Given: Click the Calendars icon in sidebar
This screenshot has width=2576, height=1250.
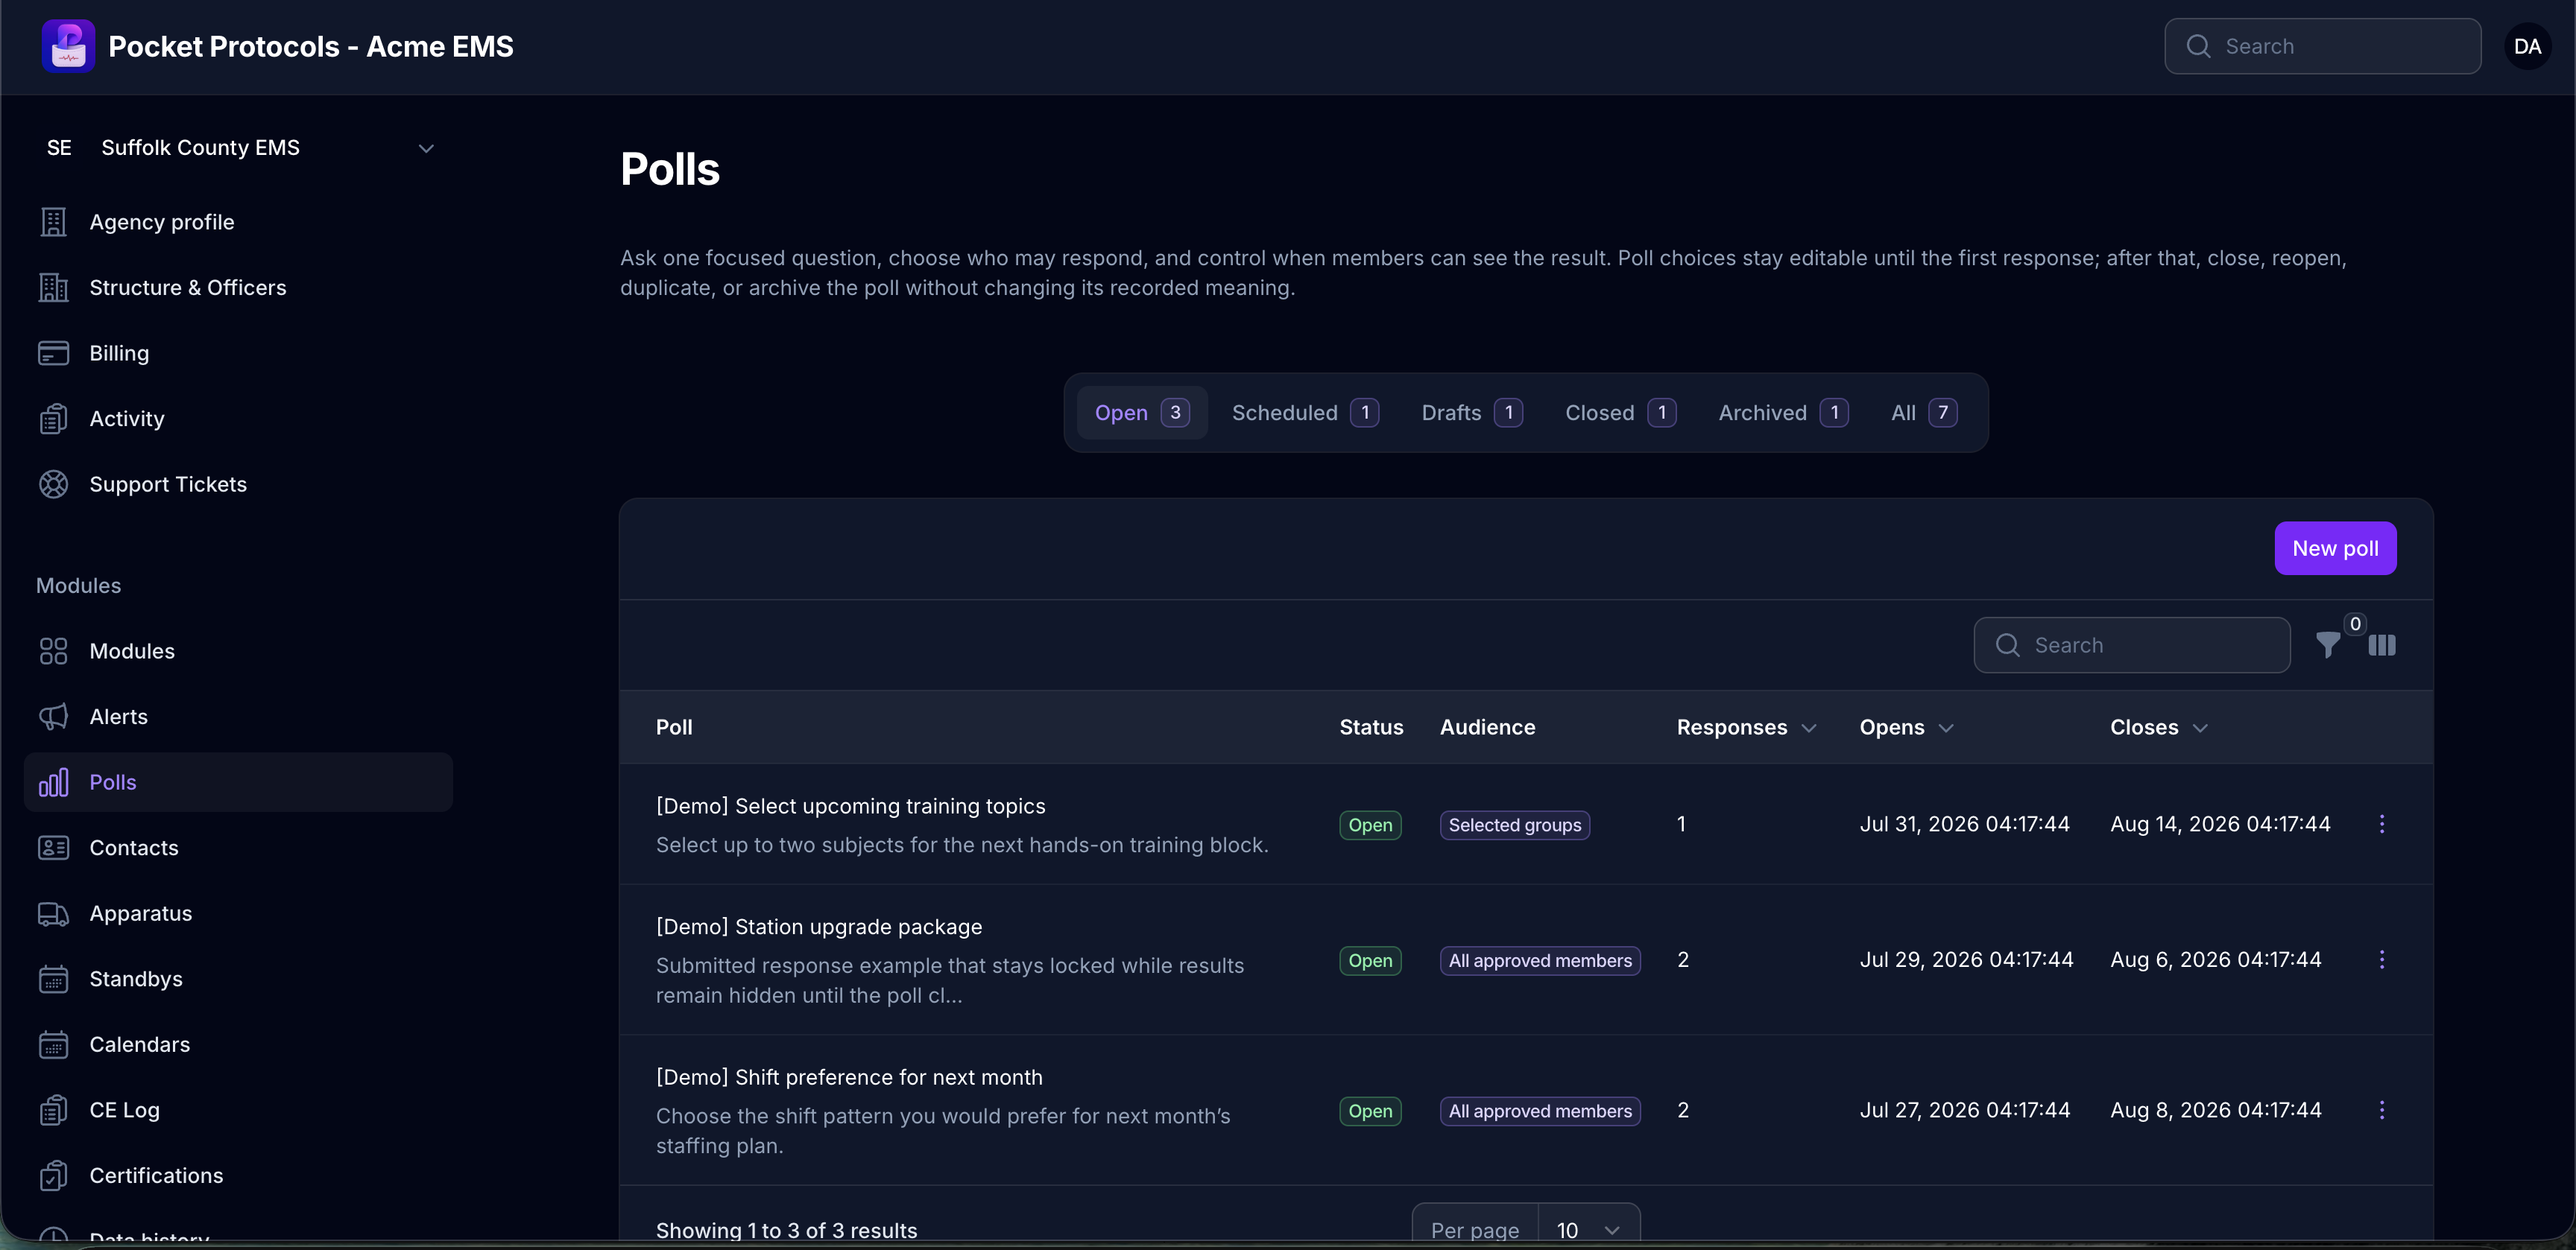Looking at the screenshot, I should [x=53, y=1044].
